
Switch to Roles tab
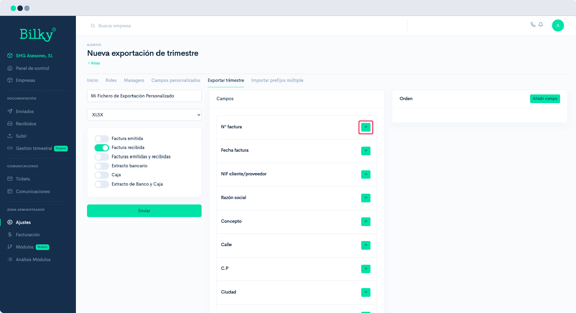click(x=111, y=80)
